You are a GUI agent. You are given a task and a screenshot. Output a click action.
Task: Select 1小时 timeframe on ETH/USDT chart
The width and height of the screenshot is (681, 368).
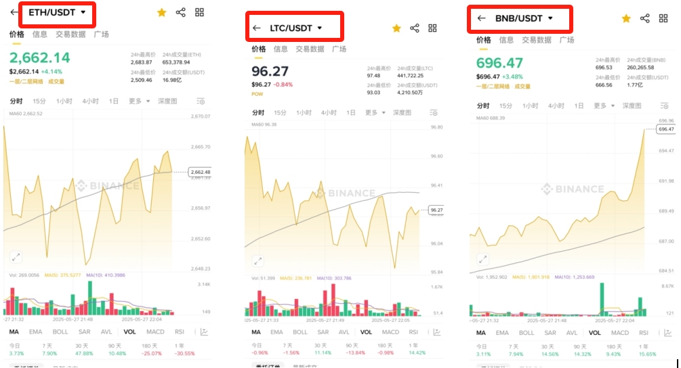click(x=64, y=101)
